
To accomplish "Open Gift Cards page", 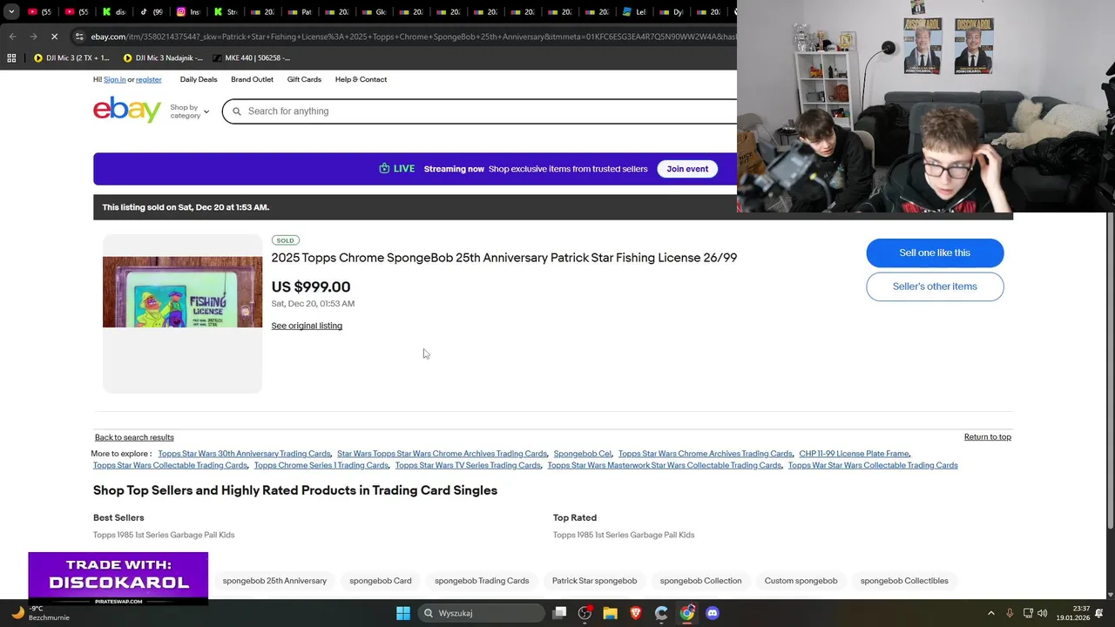I will click(304, 79).
